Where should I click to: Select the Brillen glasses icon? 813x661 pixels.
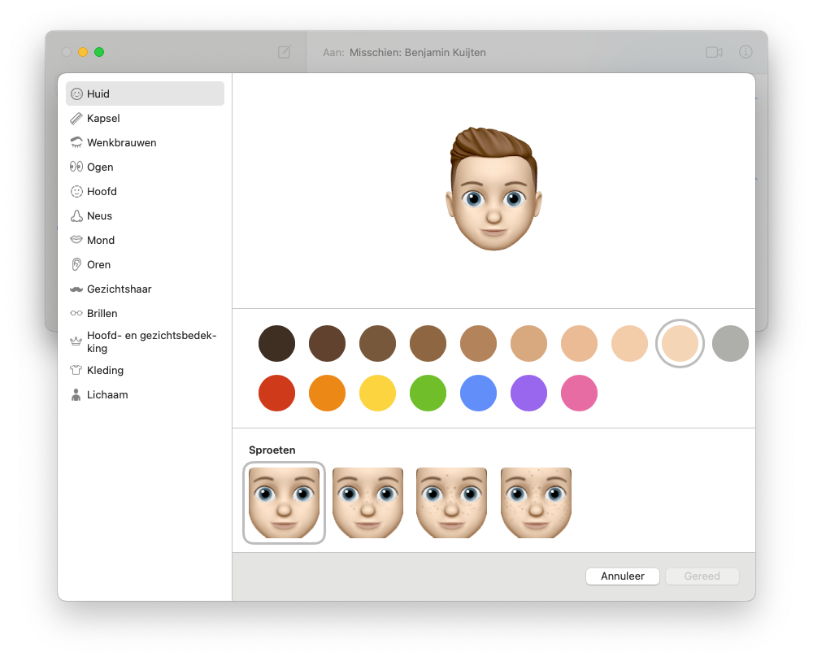[x=76, y=313]
